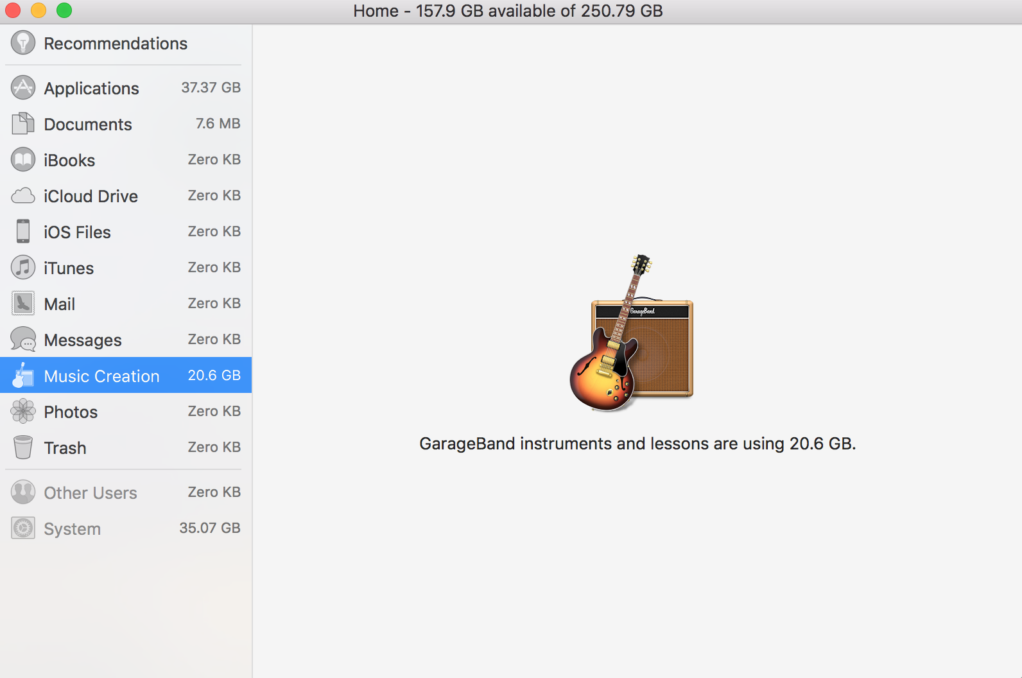Open the Messages storage category
Screen dimensions: 1022x678
(x=126, y=340)
